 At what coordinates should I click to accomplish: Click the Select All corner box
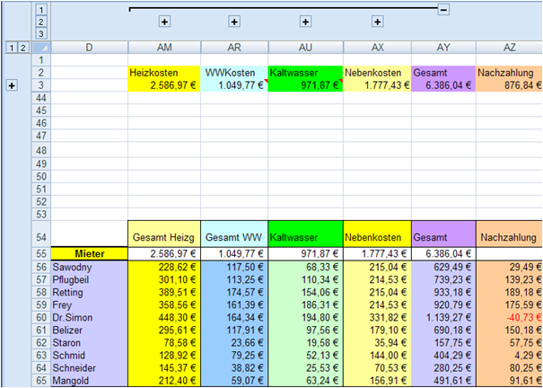pyautogui.click(x=39, y=47)
